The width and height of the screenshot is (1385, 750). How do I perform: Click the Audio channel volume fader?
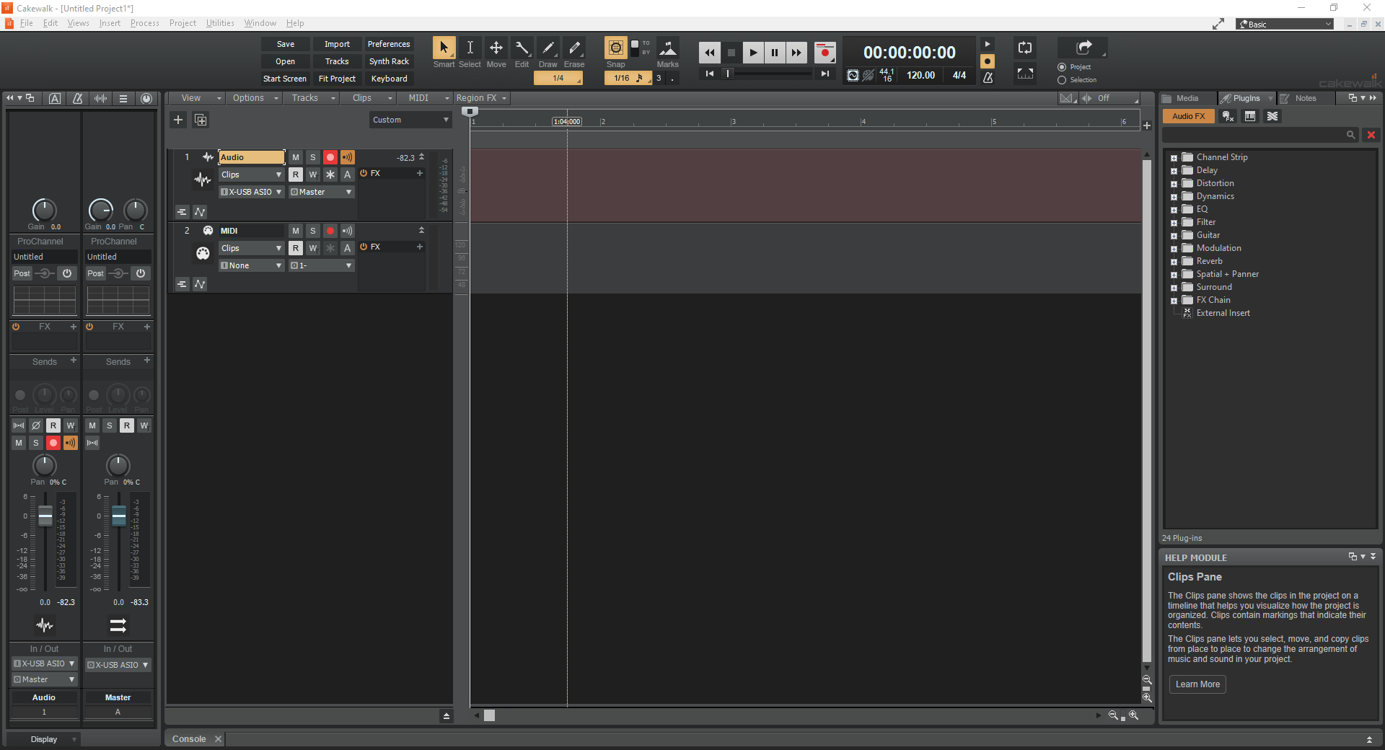click(x=45, y=516)
